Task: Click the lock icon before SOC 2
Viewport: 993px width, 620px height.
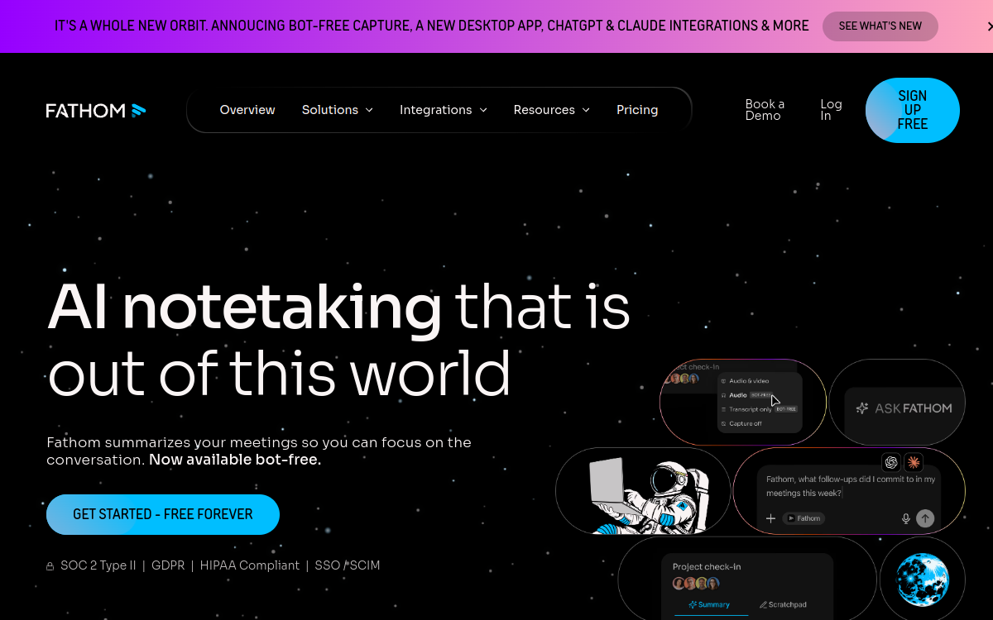Action: pyautogui.click(x=50, y=566)
